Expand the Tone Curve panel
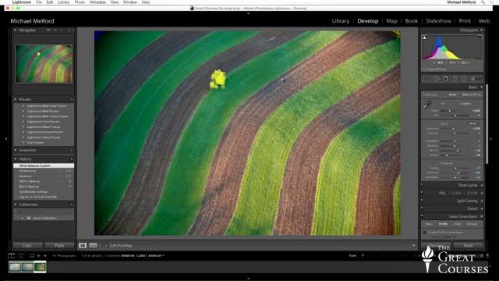Image resolution: width=499 pixels, height=281 pixels. point(482,185)
